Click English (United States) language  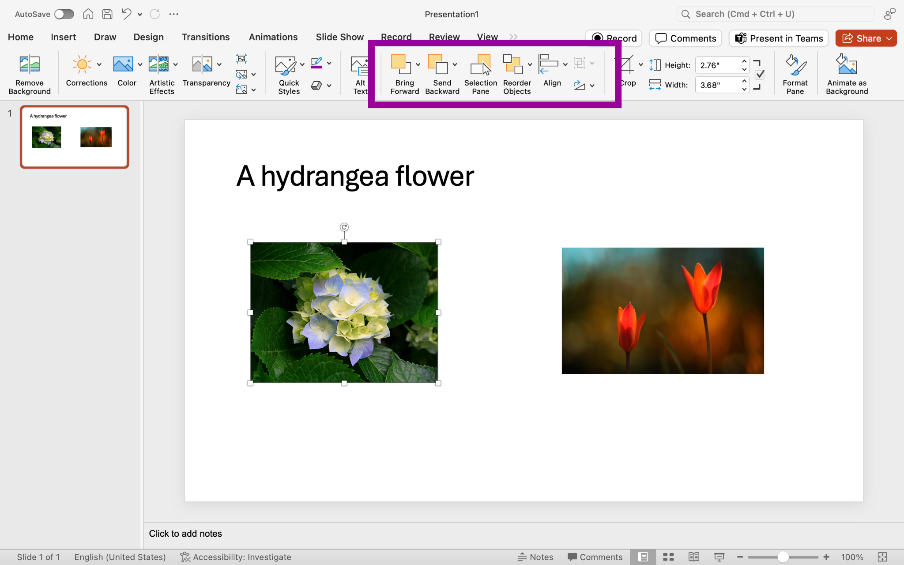[x=120, y=557]
